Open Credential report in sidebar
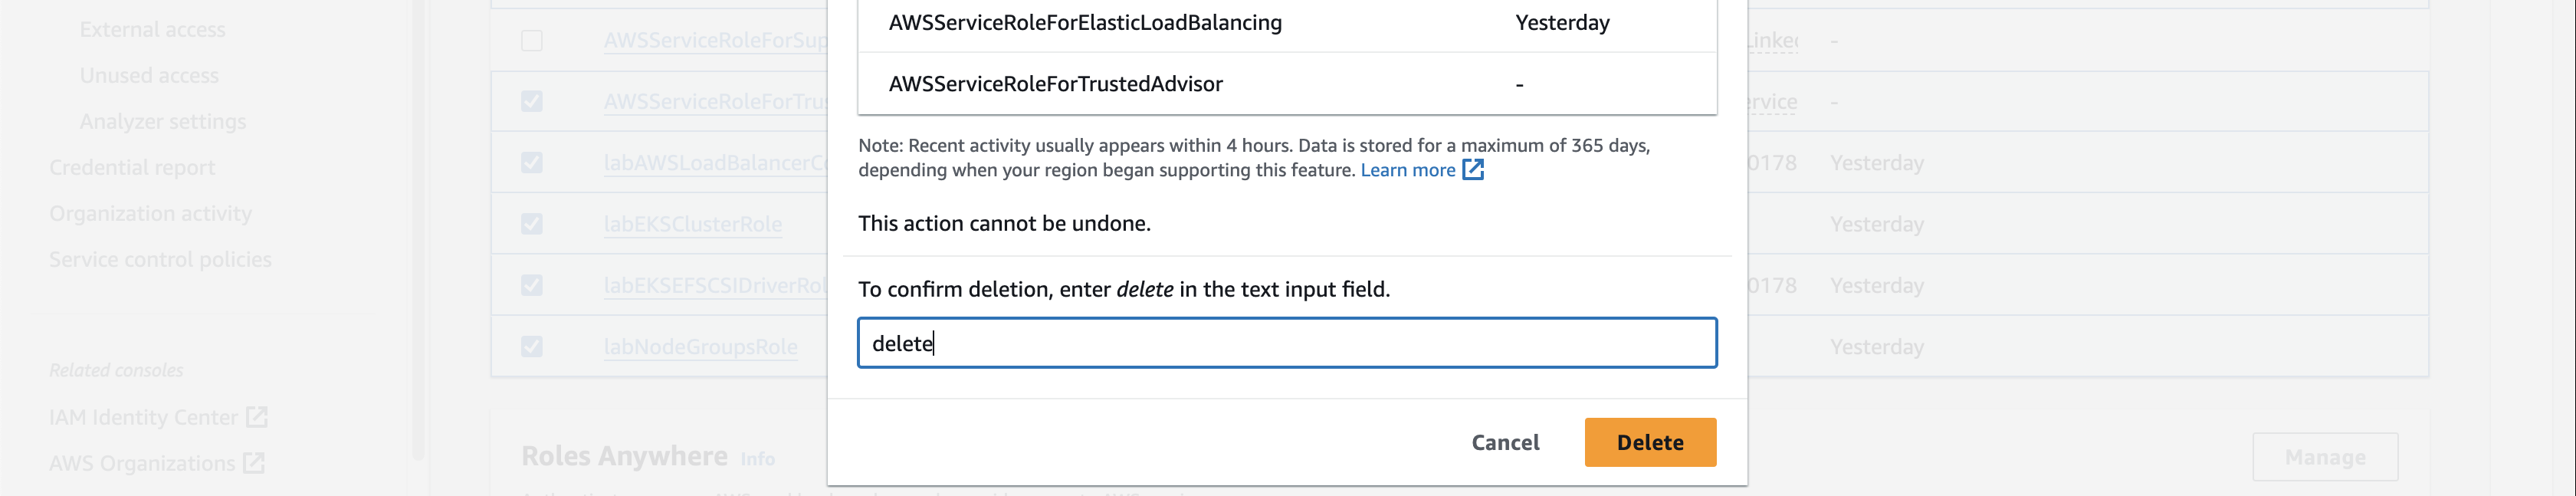Screen dimensions: 2576x496 click(x=132, y=167)
